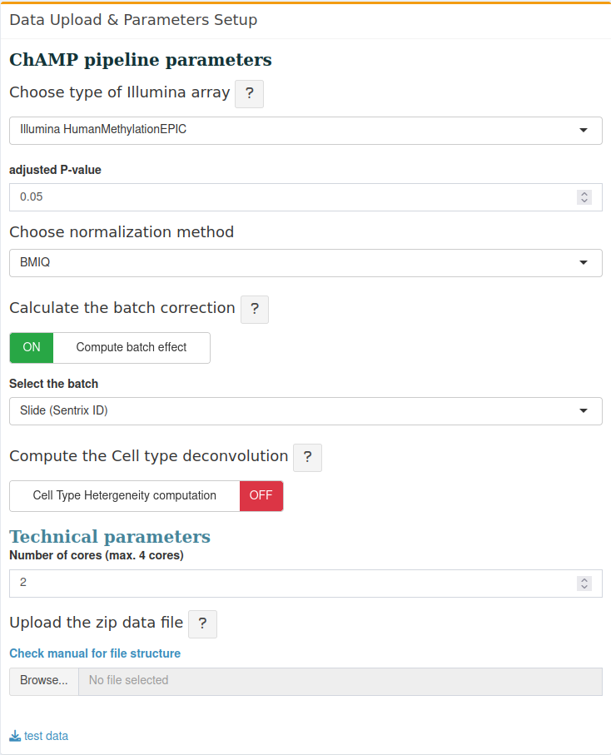The image size is (611, 755).
Task: Open Slide (Sentrix ID) batch dropdown
Action: click(x=305, y=411)
